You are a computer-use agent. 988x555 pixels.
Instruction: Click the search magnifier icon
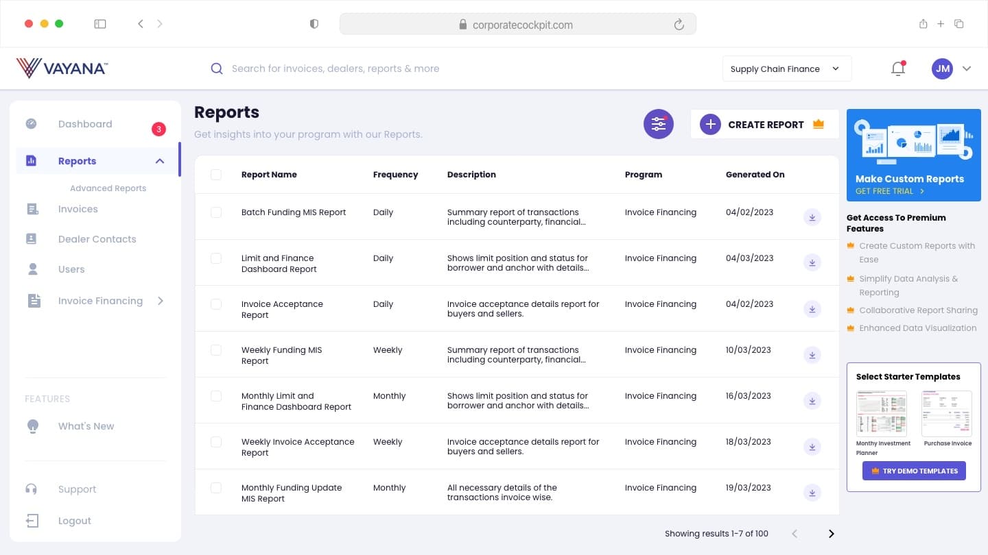(217, 69)
